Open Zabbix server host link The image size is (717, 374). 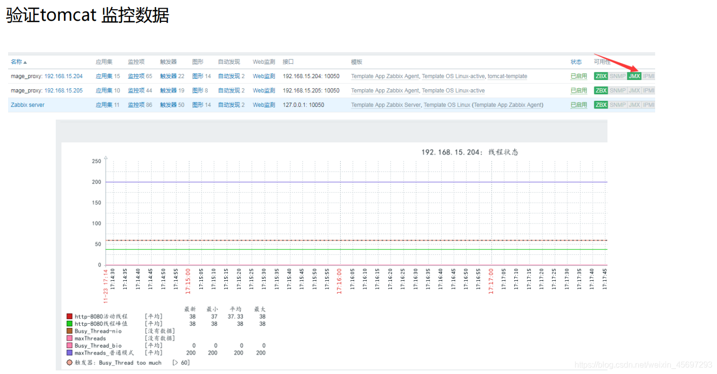pos(27,105)
